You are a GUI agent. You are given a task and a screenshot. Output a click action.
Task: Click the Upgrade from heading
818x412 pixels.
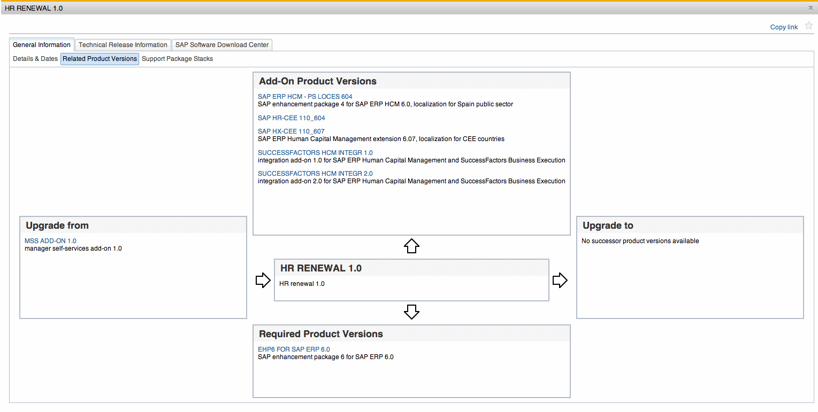point(57,226)
